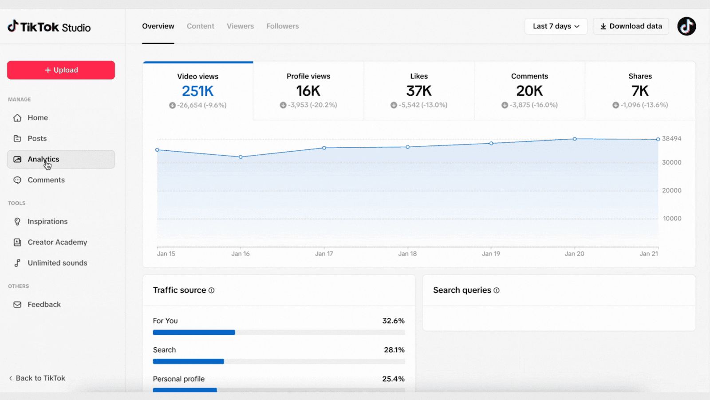Image resolution: width=710 pixels, height=400 pixels.
Task: Click the Download data button
Action: (x=631, y=26)
